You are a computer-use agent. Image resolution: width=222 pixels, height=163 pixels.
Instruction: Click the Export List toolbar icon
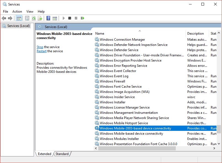coord(40,18)
